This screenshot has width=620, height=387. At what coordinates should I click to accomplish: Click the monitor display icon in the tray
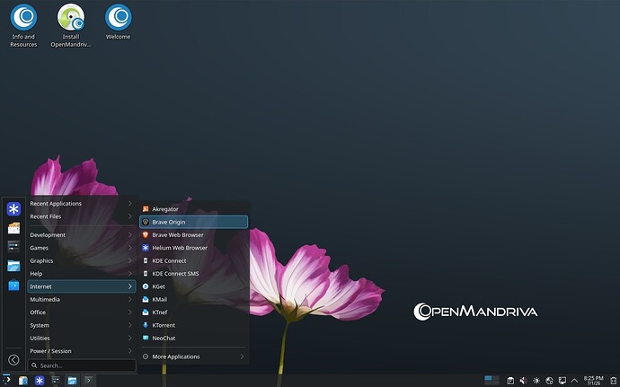562,381
